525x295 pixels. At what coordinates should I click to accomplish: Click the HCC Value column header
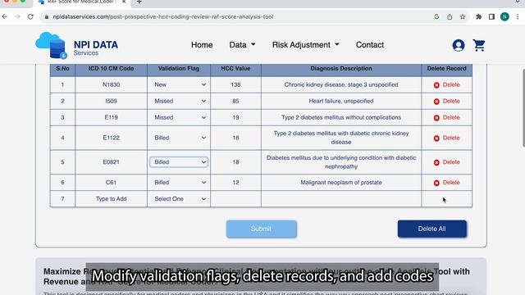pos(235,69)
